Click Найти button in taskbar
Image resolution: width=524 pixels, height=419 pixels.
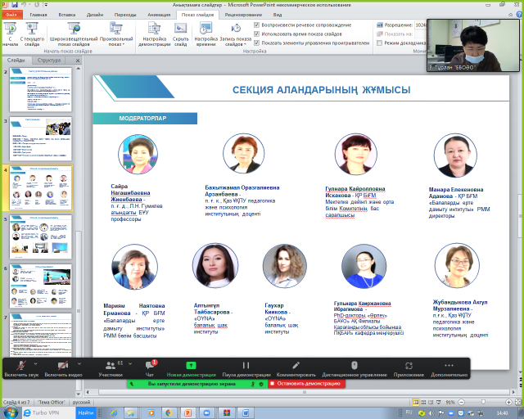[86, 412]
